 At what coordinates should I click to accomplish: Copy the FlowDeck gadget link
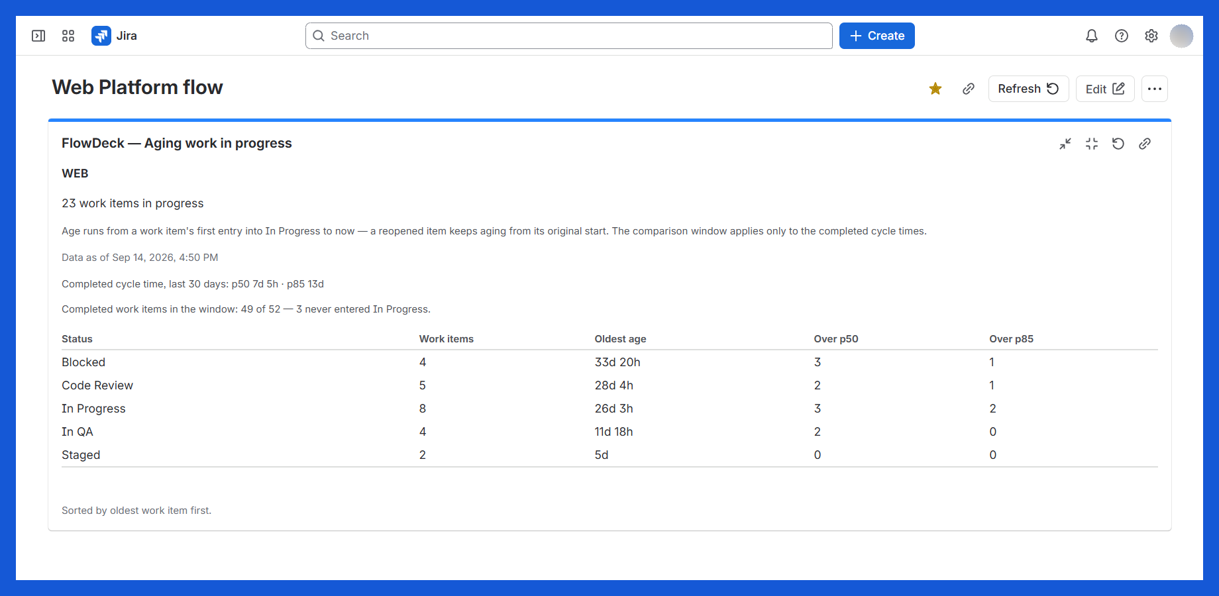click(1145, 144)
